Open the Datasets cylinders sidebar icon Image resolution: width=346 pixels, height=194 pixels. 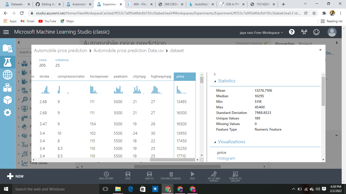click(7, 87)
